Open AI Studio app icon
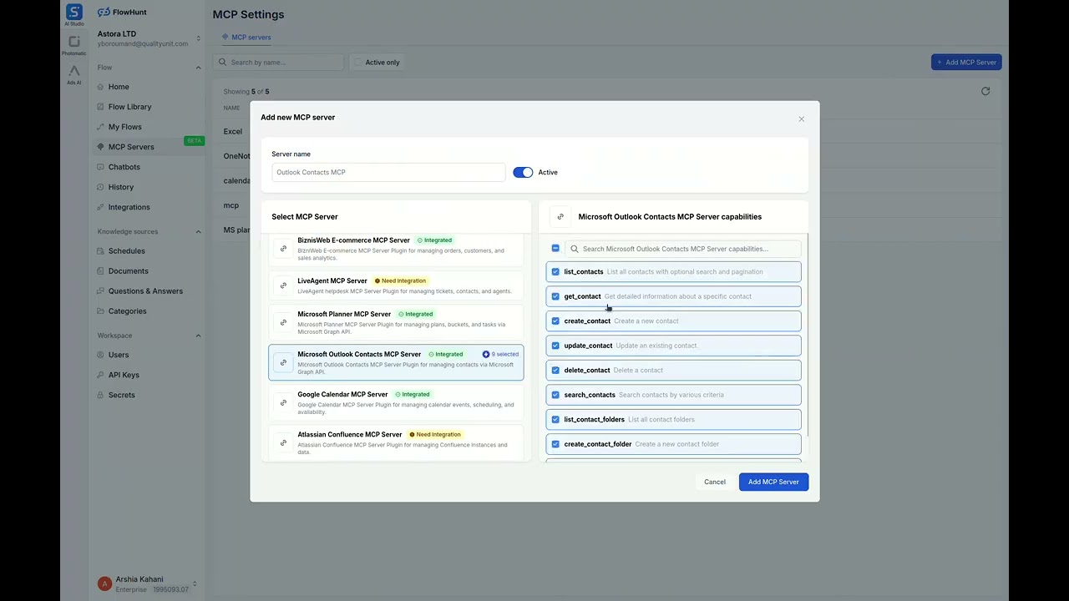The width and height of the screenshot is (1069, 601). tap(74, 12)
